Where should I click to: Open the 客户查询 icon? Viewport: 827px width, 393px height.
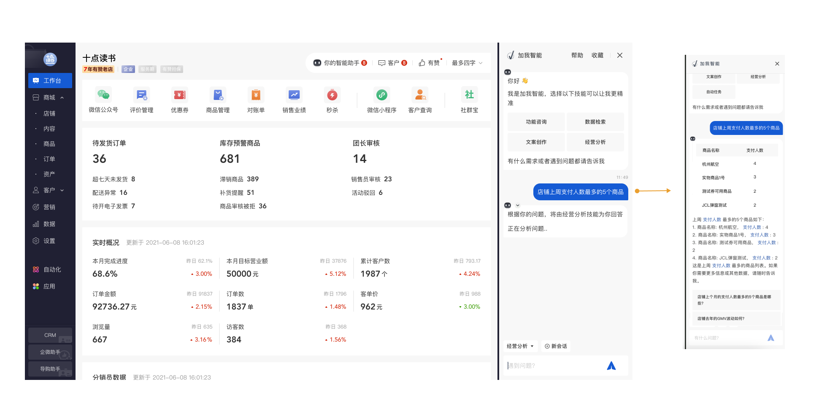(x=420, y=95)
